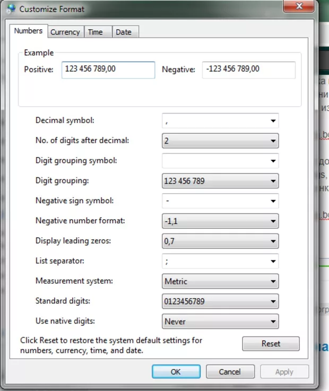Expand the Digit grouping combo box
The image size is (329, 391).
coord(220,181)
